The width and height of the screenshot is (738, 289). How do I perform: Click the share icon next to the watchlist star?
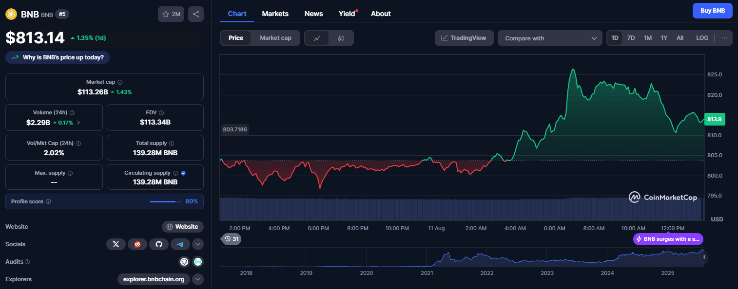tap(195, 14)
